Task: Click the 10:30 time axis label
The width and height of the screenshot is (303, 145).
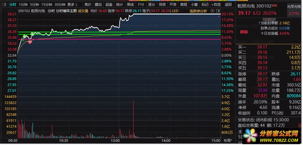Action: tap(64, 141)
